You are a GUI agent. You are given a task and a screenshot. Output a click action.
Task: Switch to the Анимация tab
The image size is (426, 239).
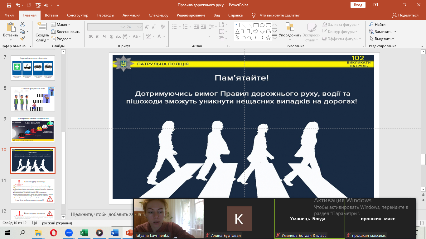pyautogui.click(x=131, y=15)
